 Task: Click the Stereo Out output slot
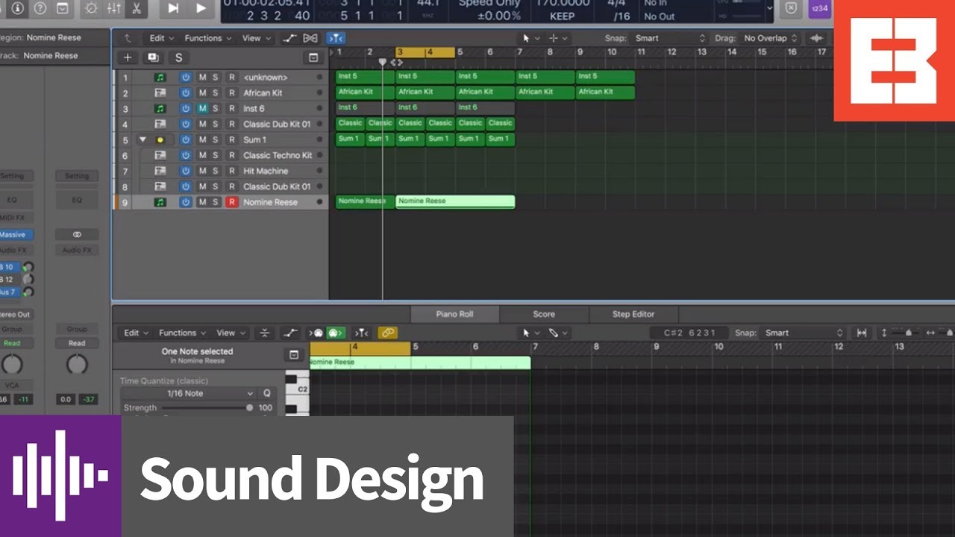click(15, 315)
